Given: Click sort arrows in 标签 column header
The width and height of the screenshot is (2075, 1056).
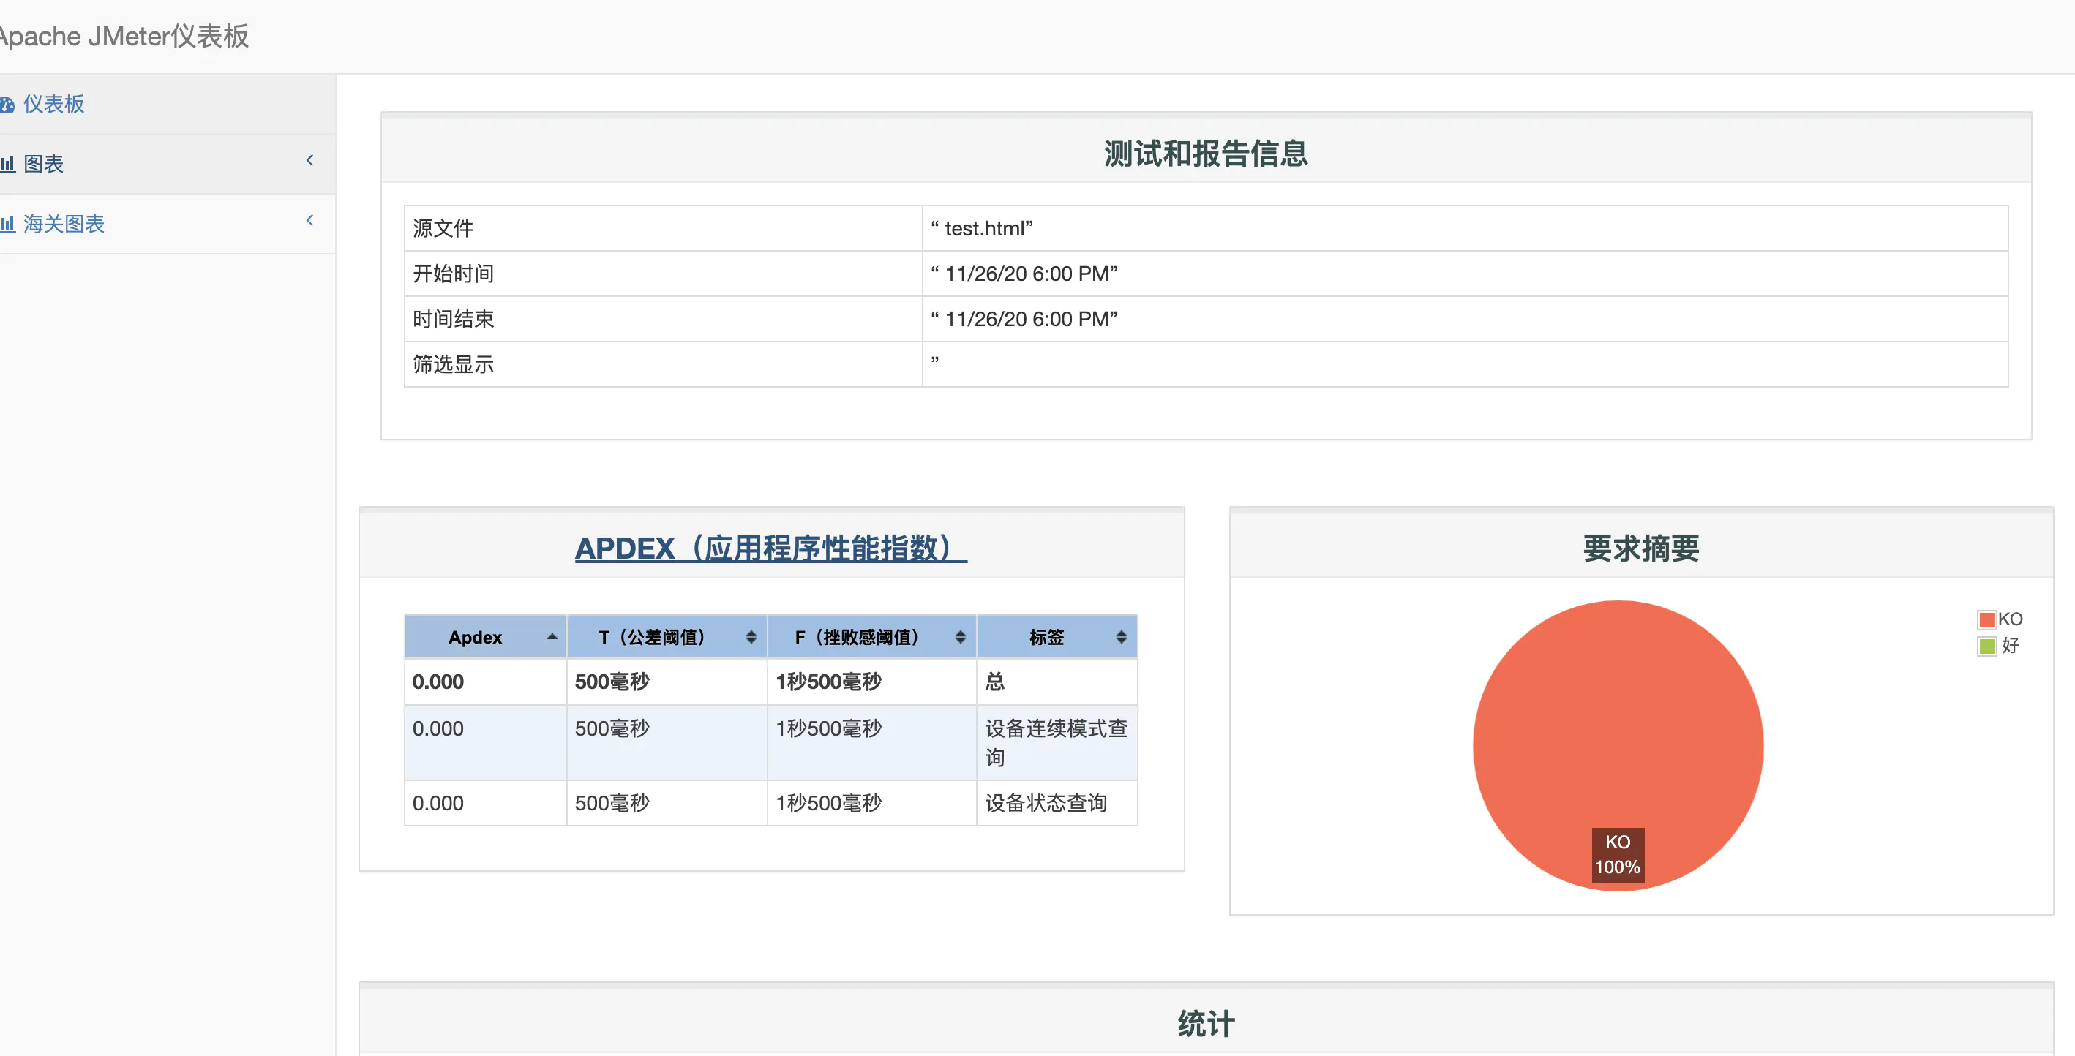Looking at the screenshot, I should point(1121,637).
